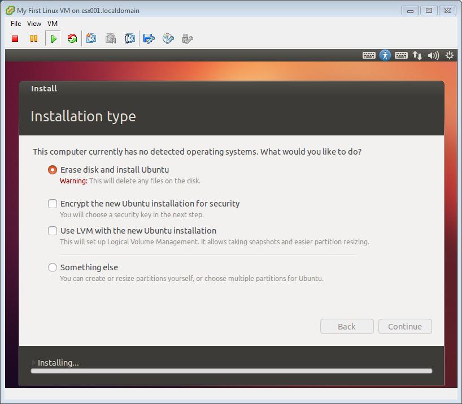Click the vSphere VM icon in title bar
Viewport: 462px width, 404px height.
tap(10, 10)
